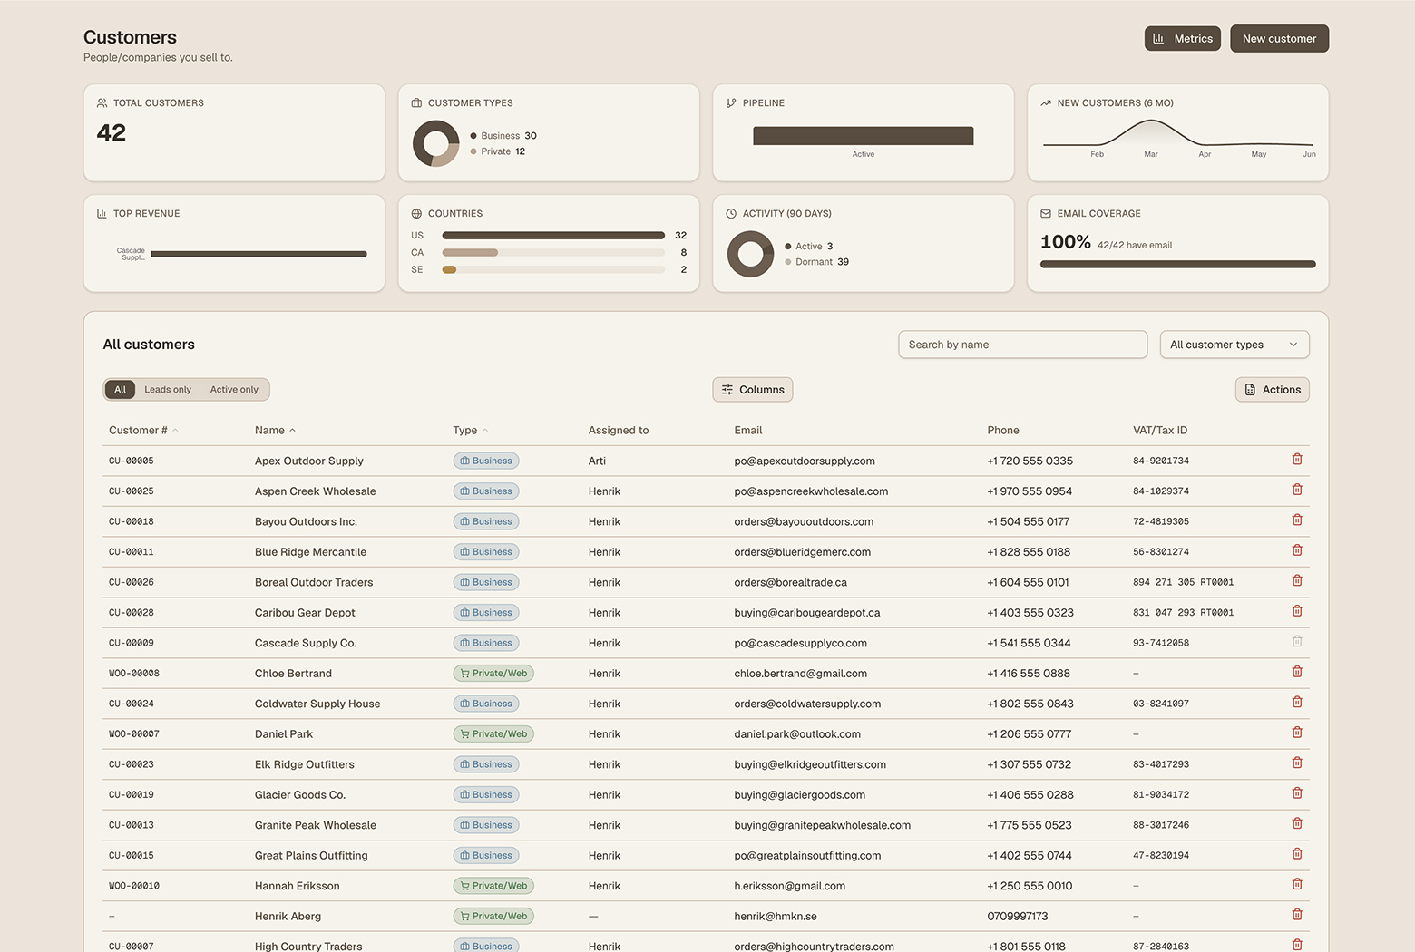Click trash icon for Caribou Gear Depot
The height and width of the screenshot is (952, 1415).
1297,611
